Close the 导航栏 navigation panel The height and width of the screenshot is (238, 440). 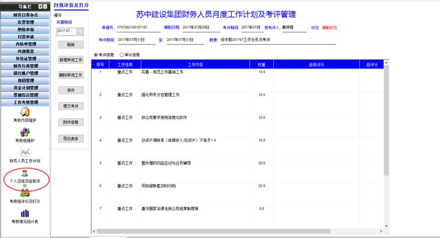tap(45, 7)
